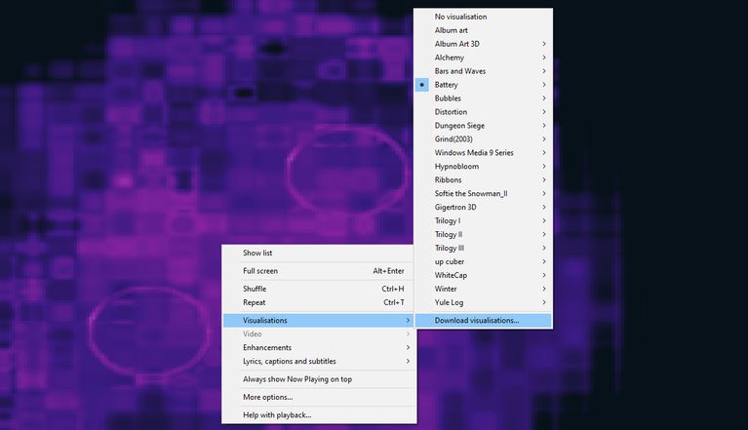Screen dimensions: 748x430
Task: Open the Show list entry
Action: [257, 253]
